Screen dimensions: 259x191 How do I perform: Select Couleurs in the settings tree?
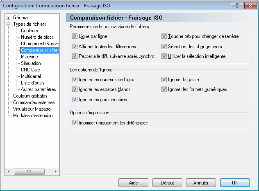(30, 31)
